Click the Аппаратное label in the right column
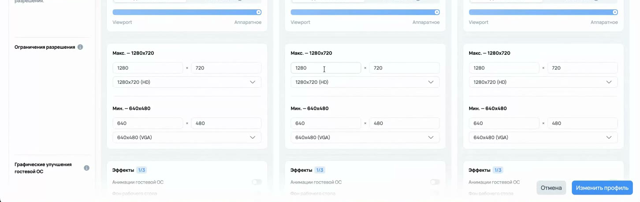This screenshot has height=202, width=640. pyautogui.click(x=604, y=22)
